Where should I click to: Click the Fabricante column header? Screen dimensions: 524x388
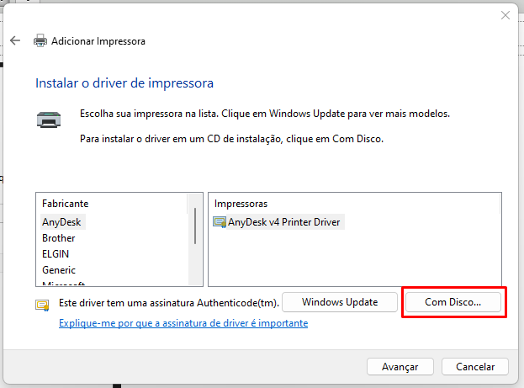(66, 204)
